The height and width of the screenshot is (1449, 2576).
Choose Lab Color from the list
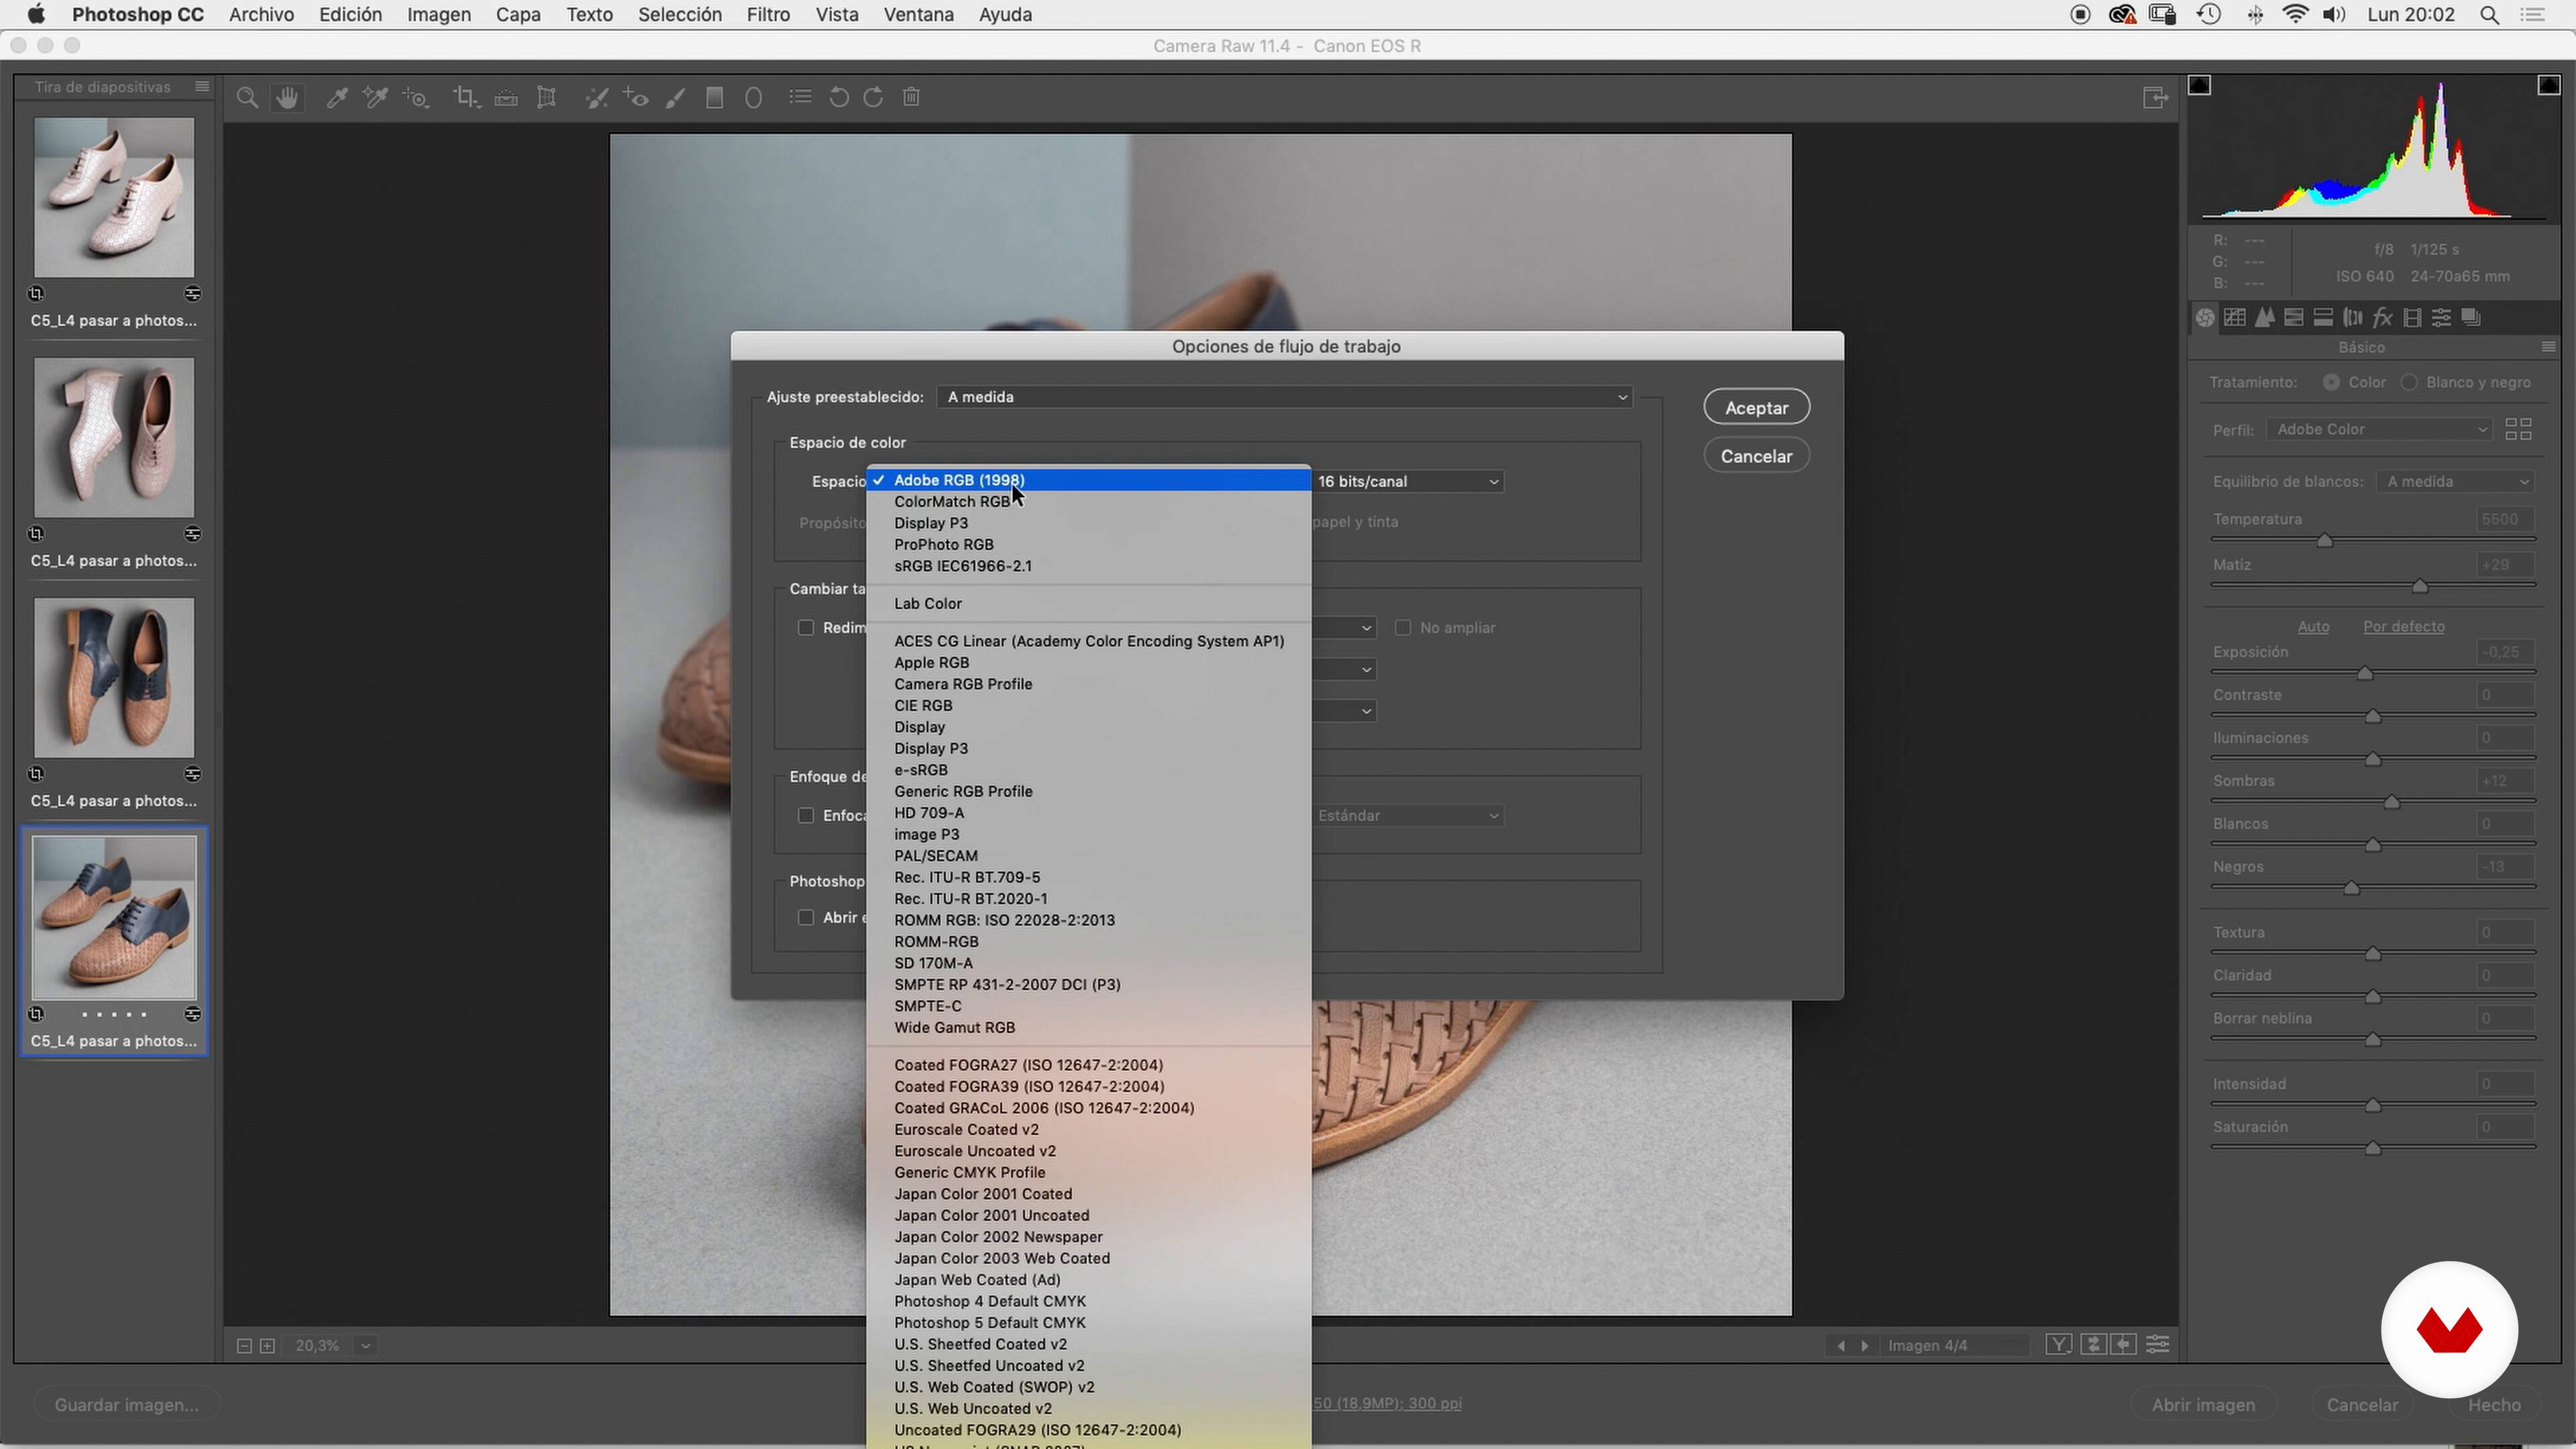tap(1088, 604)
